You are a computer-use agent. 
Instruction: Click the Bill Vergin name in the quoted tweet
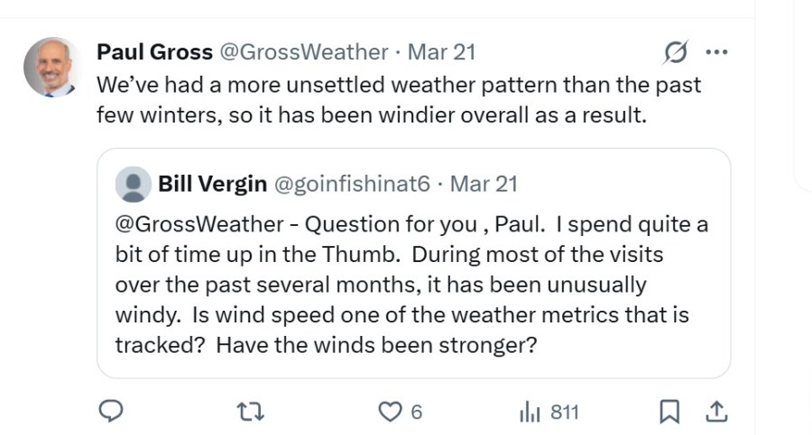point(212,184)
